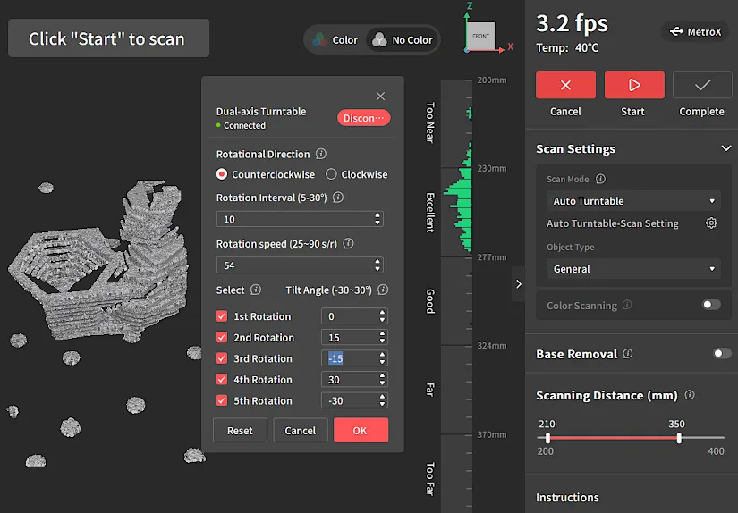The width and height of the screenshot is (738, 513).
Task: Show Rotation Interval info icon
Action: (x=338, y=197)
